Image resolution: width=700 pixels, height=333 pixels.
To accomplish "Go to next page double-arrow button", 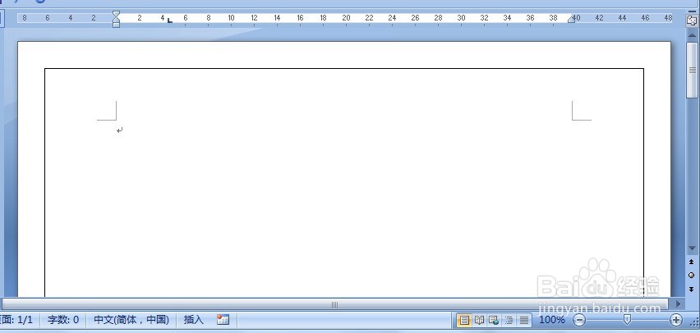I will pyautogui.click(x=692, y=290).
